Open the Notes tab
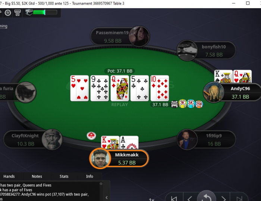Image resolution: width=261 pixels, height=201 pixels. pyautogui.click(x=37, y=176)
